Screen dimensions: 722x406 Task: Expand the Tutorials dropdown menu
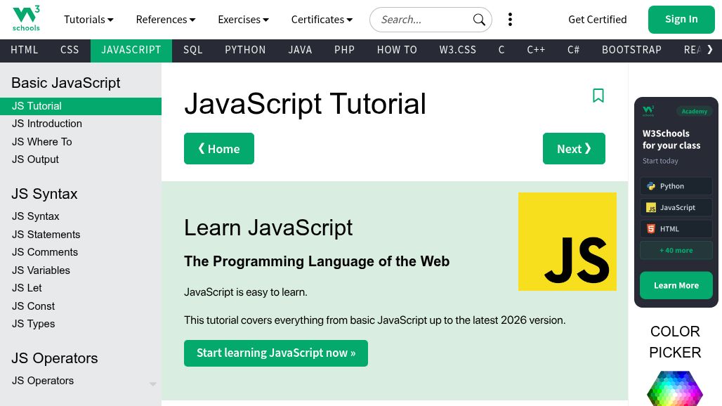click(x=88, y=20)
